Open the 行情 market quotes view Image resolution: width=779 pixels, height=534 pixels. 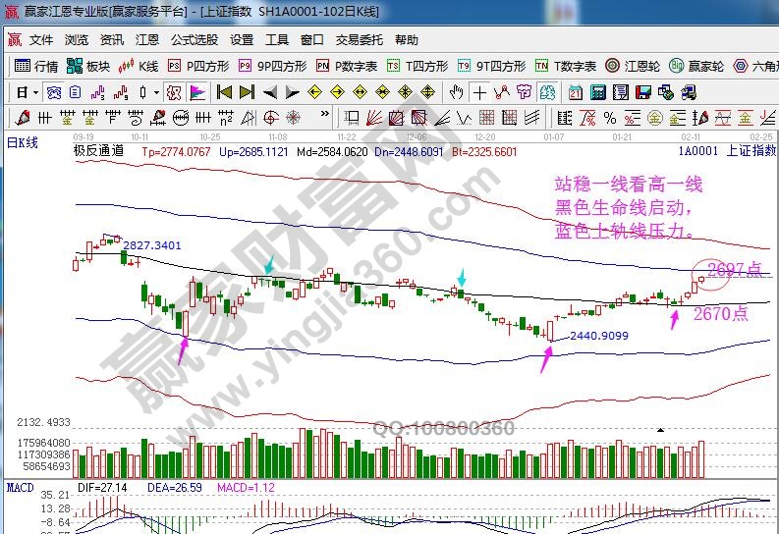[38, 66]
